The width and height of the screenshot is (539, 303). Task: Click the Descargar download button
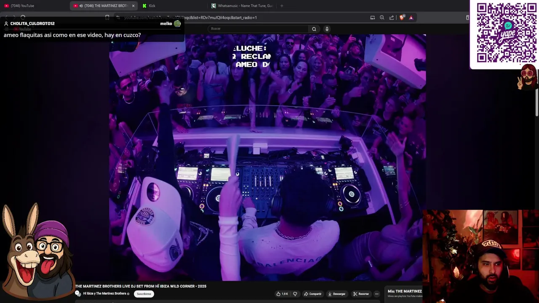point(336,294)
